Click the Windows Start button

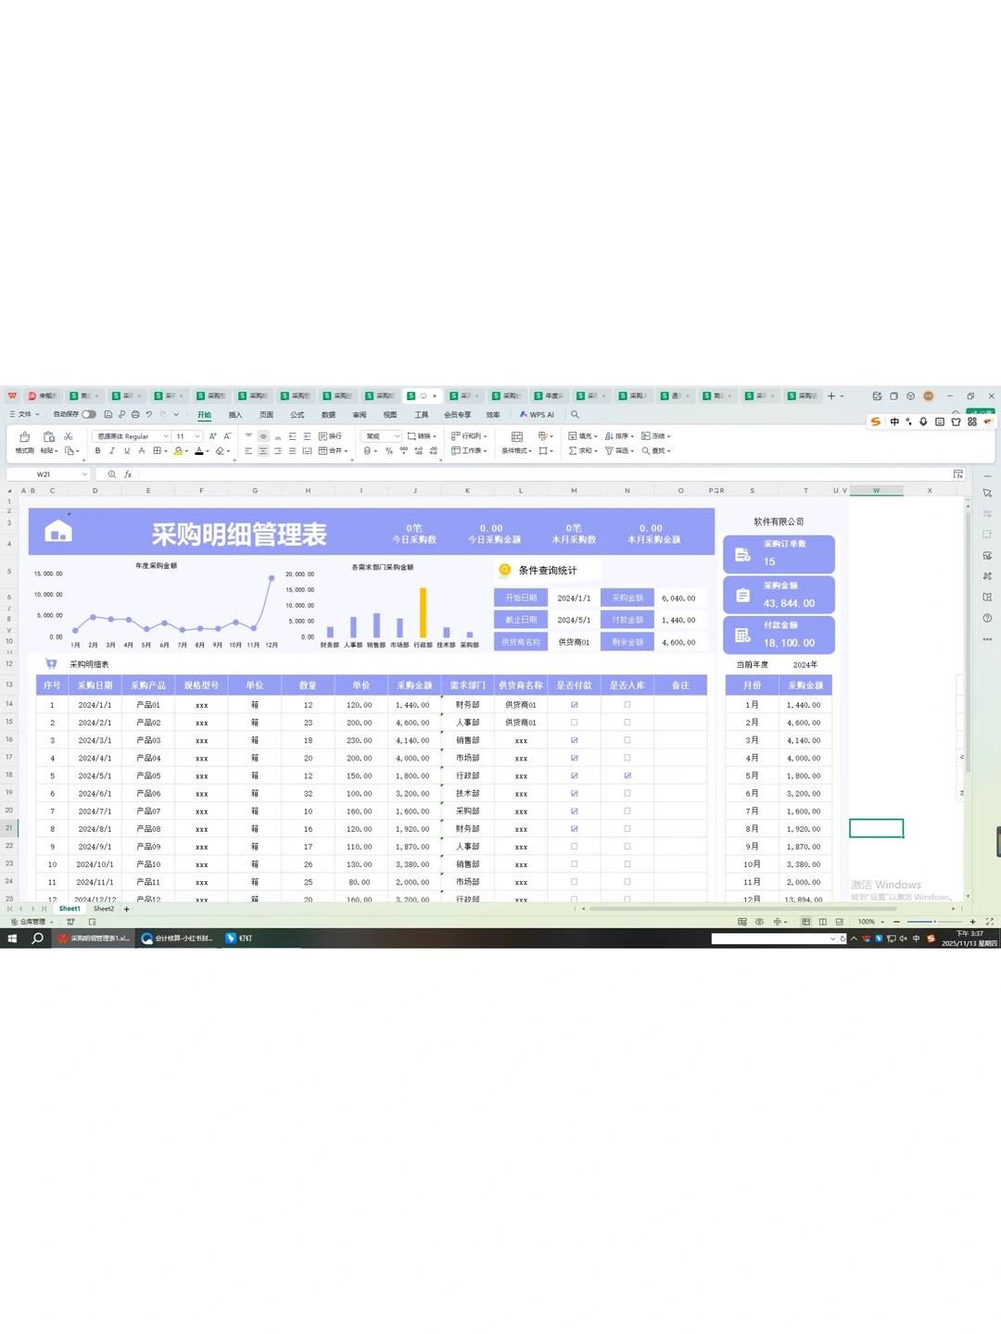(13, 938)
